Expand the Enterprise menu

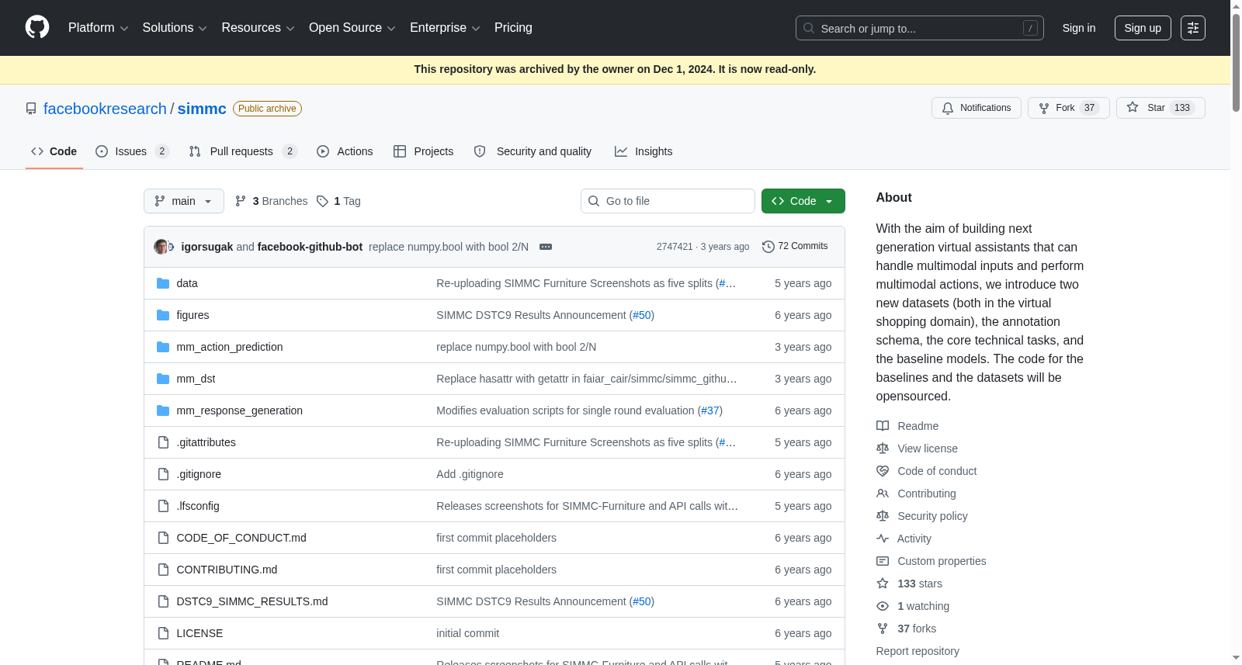tap(445, 28)
